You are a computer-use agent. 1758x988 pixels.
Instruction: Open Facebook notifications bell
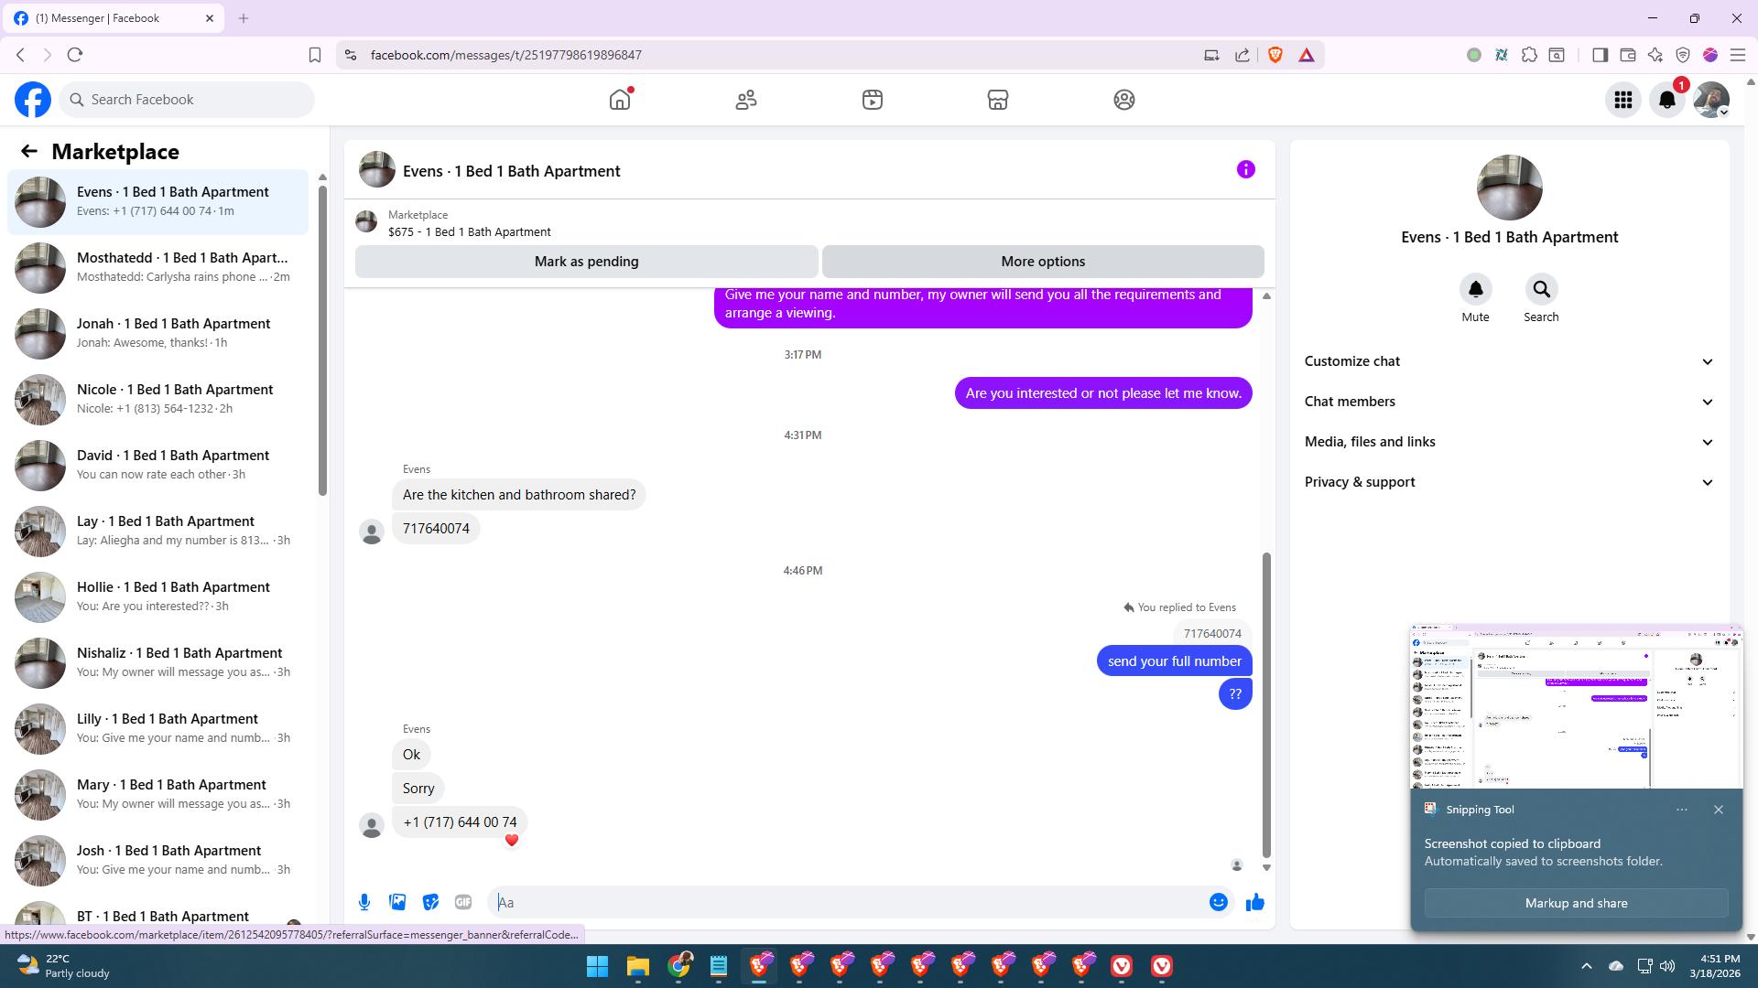(x=1667, y=100)
